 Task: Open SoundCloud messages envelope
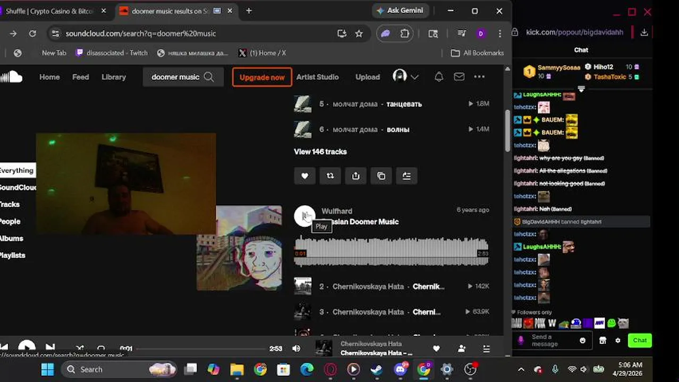(459, 77)
